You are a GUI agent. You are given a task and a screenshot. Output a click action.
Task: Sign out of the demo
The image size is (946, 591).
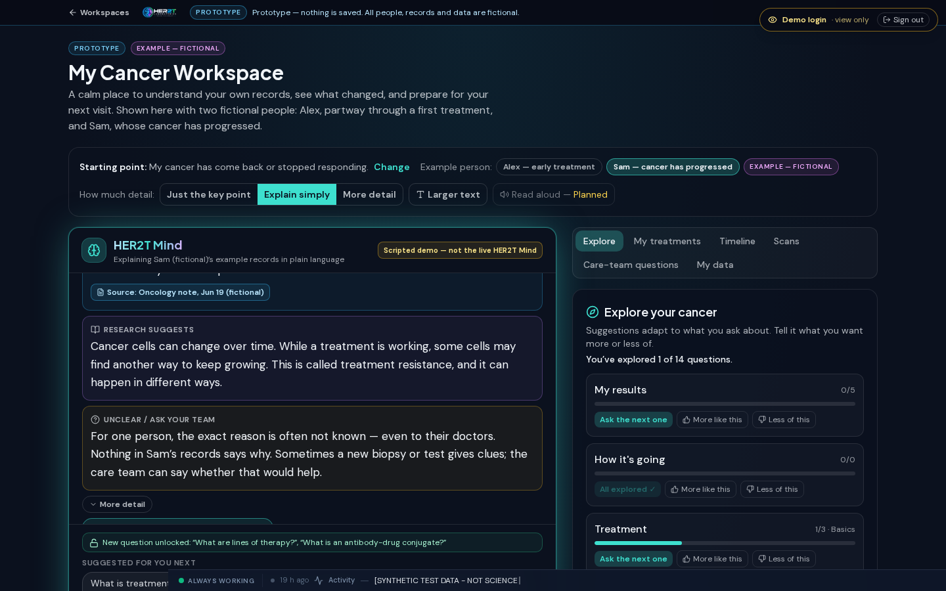click(x=903, y=20)
